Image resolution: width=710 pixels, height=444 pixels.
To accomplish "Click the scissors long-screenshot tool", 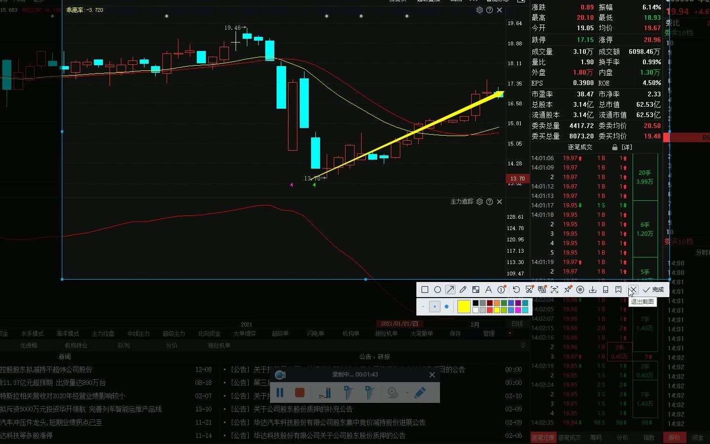I will coord(529,290).
